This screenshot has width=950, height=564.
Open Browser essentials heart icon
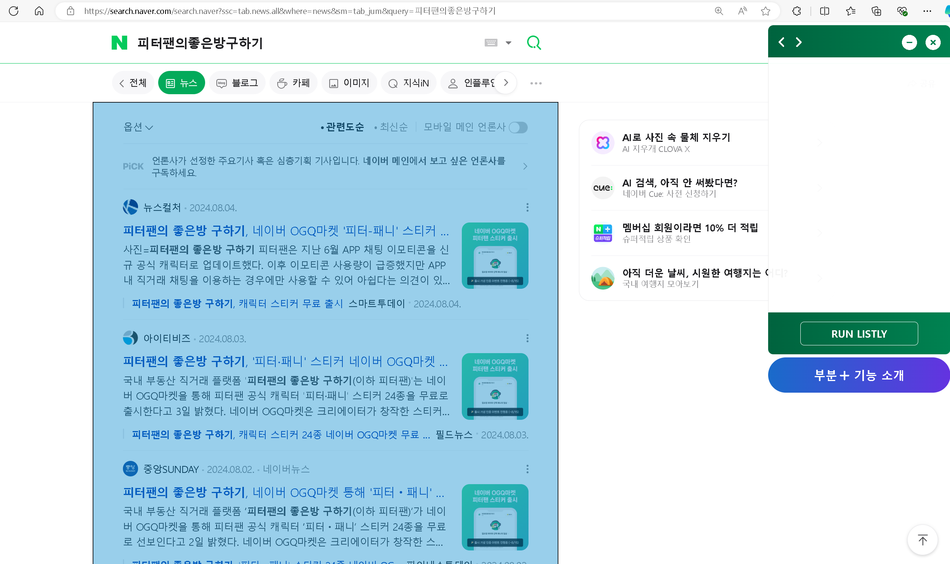(x=902, y=11)
